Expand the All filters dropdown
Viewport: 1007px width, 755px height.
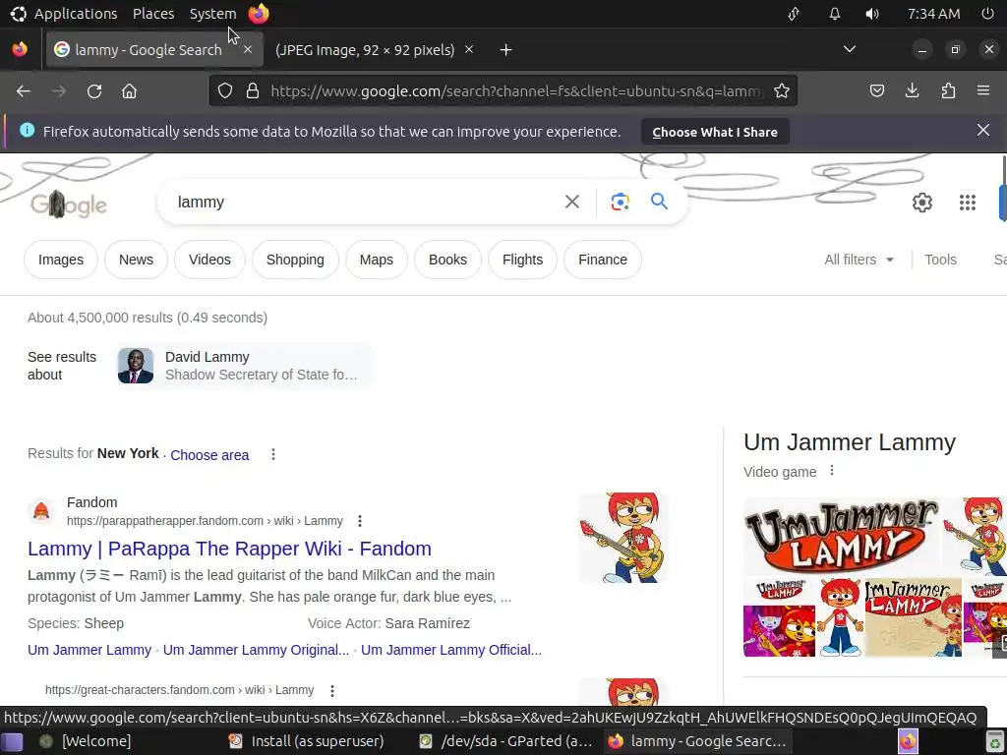point(859,260)
